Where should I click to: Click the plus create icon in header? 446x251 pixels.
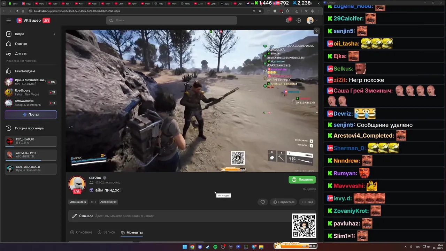coord(299,20)
